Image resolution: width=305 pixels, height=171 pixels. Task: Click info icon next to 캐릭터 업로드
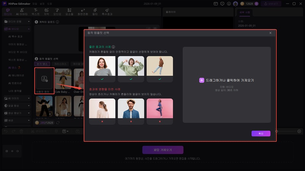coord(58,22)
